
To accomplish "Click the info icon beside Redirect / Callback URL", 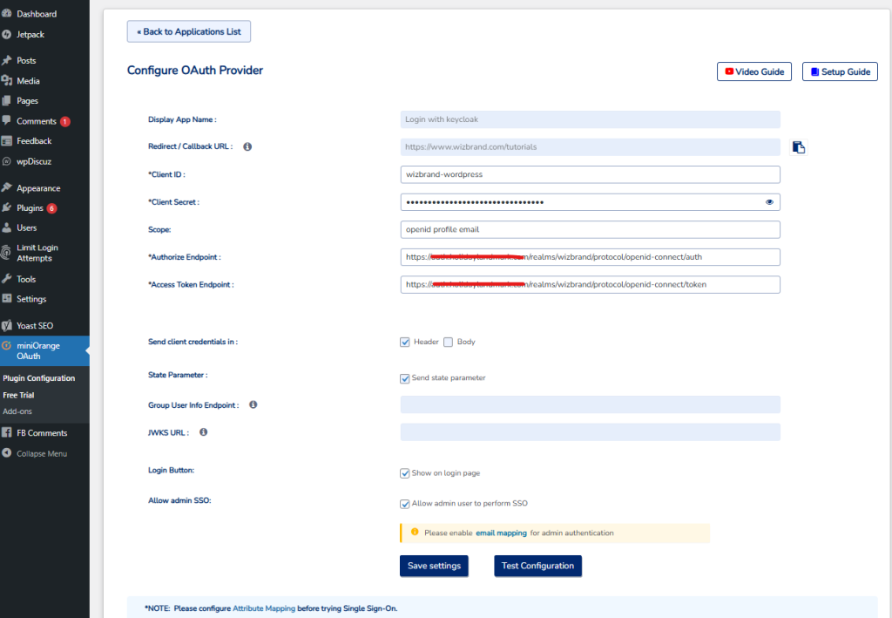I will pyautogui.click(x=247, y=146).
